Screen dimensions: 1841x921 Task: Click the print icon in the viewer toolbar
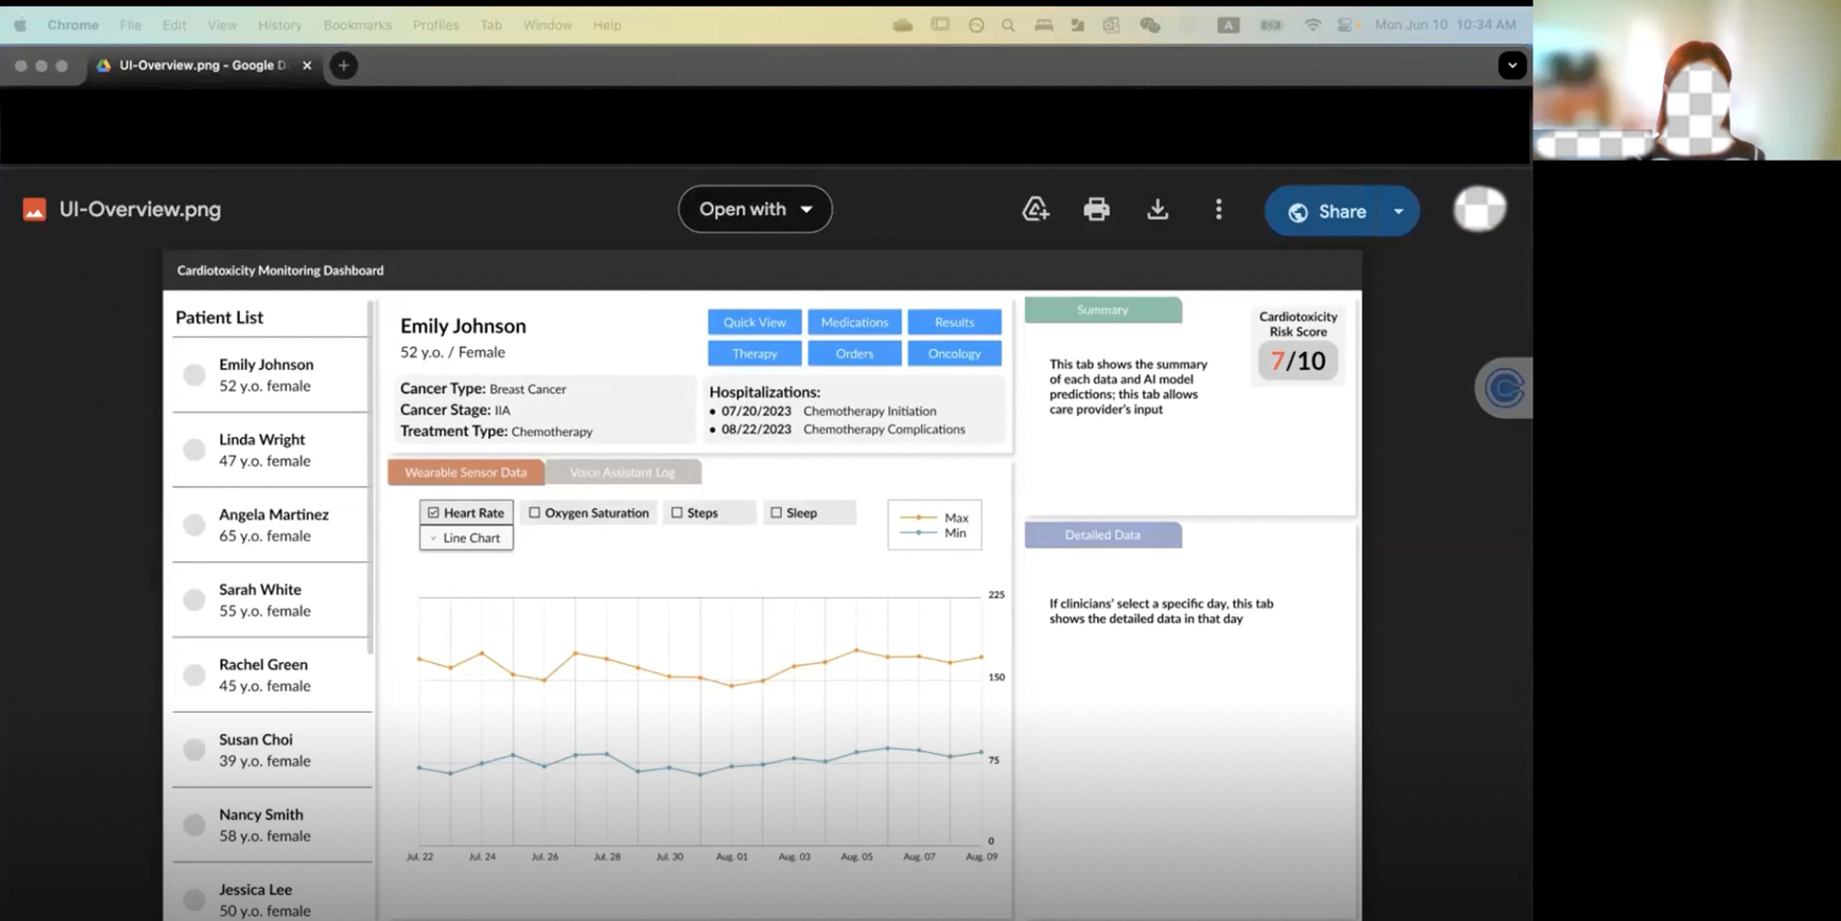click(x=1096, y=210)
